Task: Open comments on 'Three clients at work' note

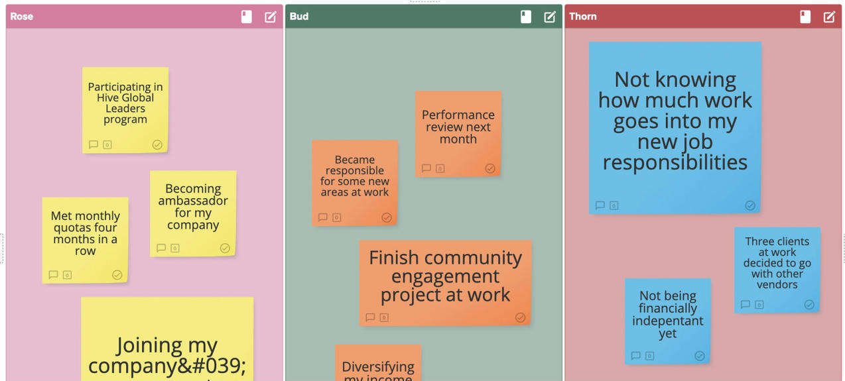Action: click(746, 305)
